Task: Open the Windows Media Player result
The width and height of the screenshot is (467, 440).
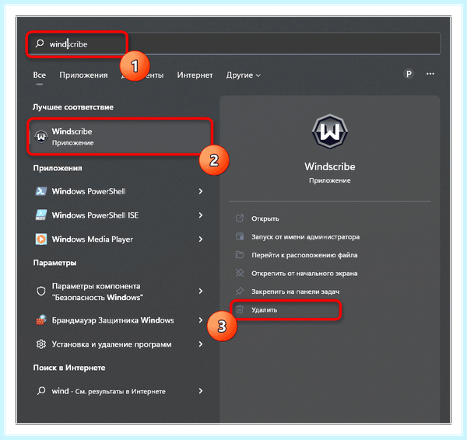Action: (x=120, y=239)
